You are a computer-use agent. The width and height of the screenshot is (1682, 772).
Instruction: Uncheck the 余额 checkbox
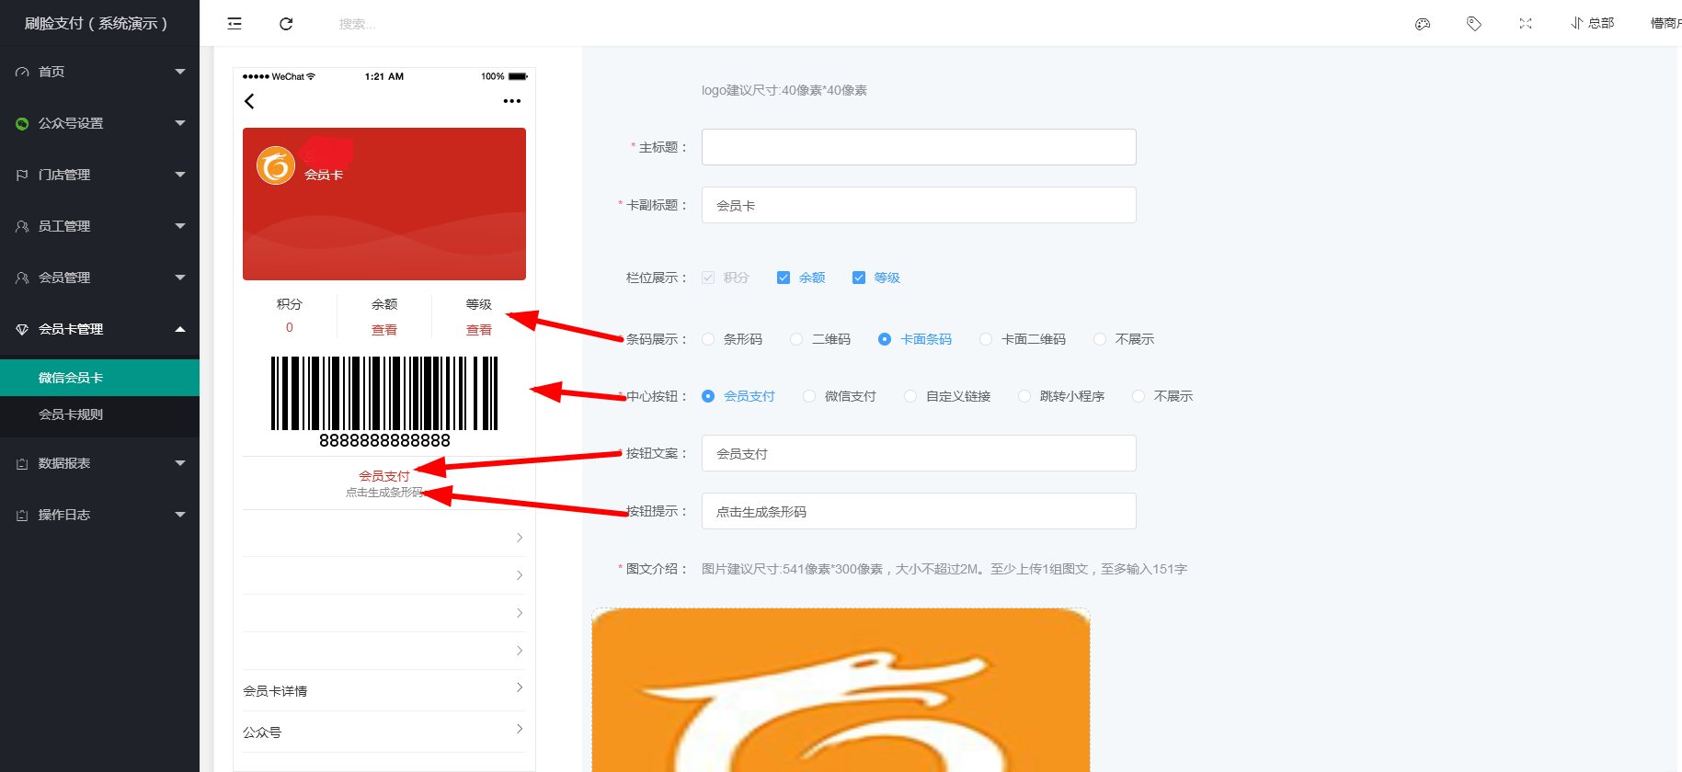[x=784, y=278]
